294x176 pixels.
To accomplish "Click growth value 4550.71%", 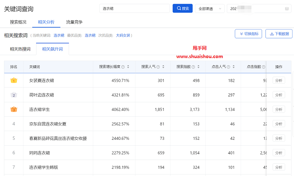I will coord(121,80).
